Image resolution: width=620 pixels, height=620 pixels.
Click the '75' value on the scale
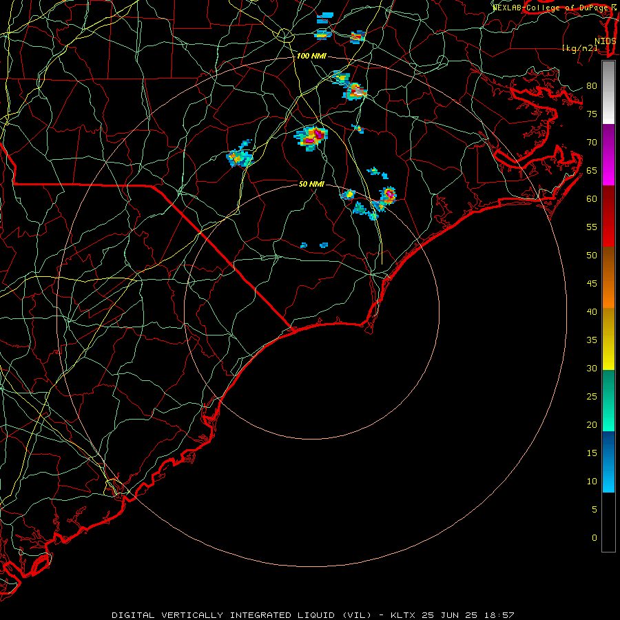[x=592, y=114]
